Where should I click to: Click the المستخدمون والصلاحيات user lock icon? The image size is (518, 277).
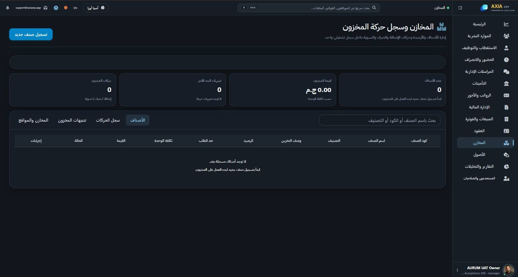[x=506, y=178]
